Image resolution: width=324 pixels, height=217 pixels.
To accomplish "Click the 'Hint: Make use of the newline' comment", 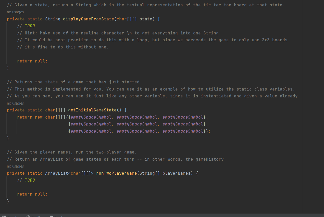I will [118, 33].
